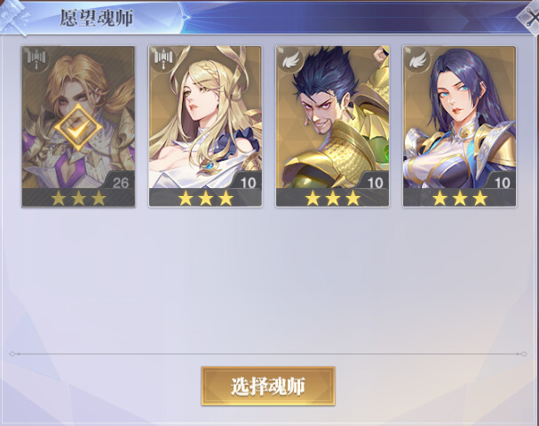The height and width of the screenshot is (426, 539).
Task: Close the 愿望魂师 dialog with X
Action: 531,17
